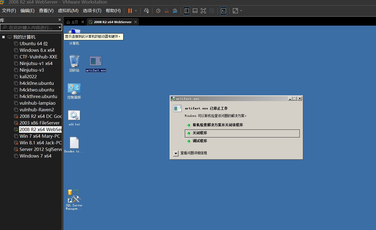The width and height of the screenshot is (376, 230).
Task: Toggle the library sidebar view
Action: [187, 11]
